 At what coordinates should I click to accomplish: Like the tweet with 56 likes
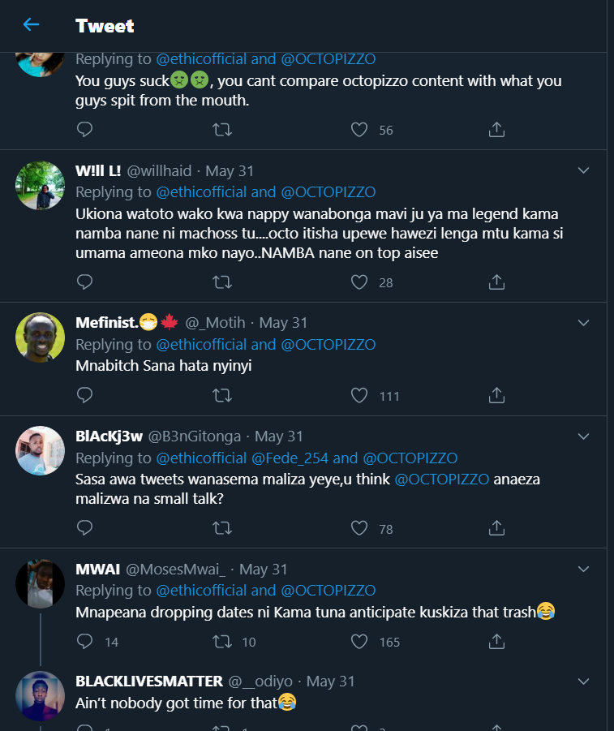359,129
